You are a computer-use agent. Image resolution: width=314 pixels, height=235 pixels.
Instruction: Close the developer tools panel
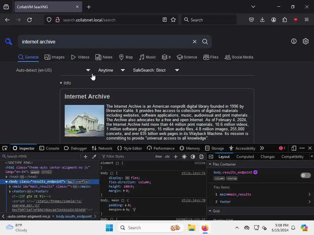click(x=310, y=148)
